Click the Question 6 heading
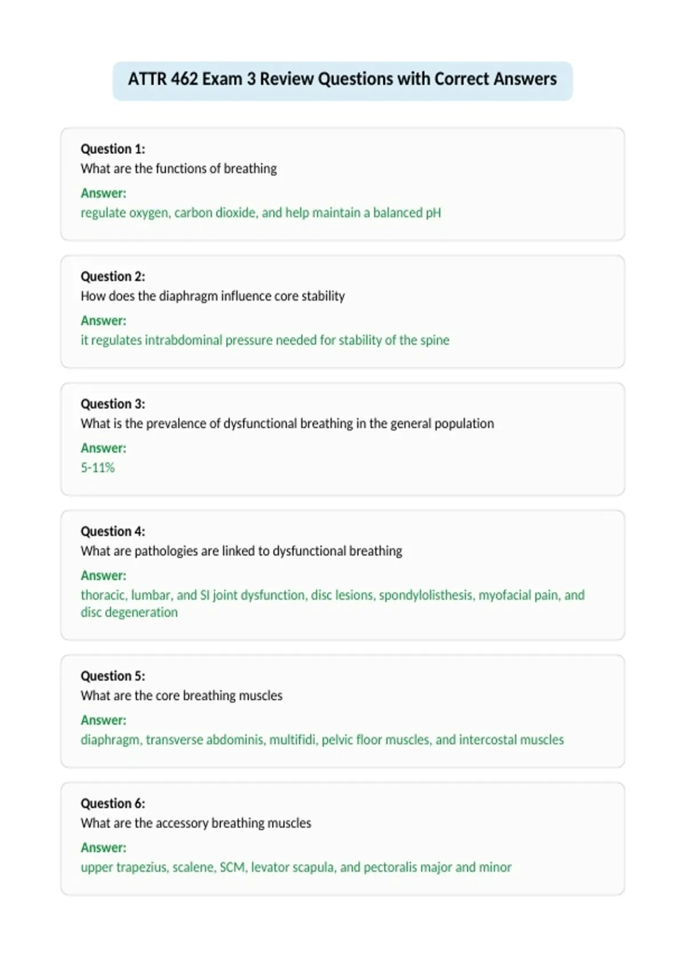The width and height of the screenshot is (685, 971). pos(113,803)
